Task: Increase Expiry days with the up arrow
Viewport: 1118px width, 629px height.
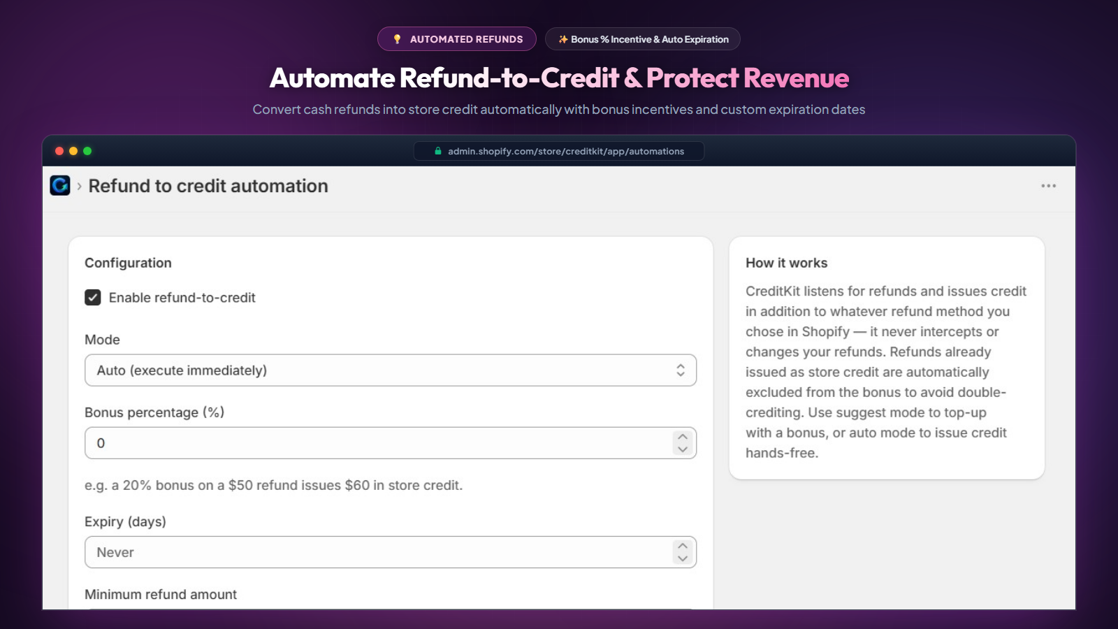Action: [683, 546]
